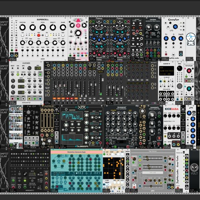This screenshot has width=200, height=200.
Task: Click the large top knob on FM-OP
Action: (x=28, y=112)
